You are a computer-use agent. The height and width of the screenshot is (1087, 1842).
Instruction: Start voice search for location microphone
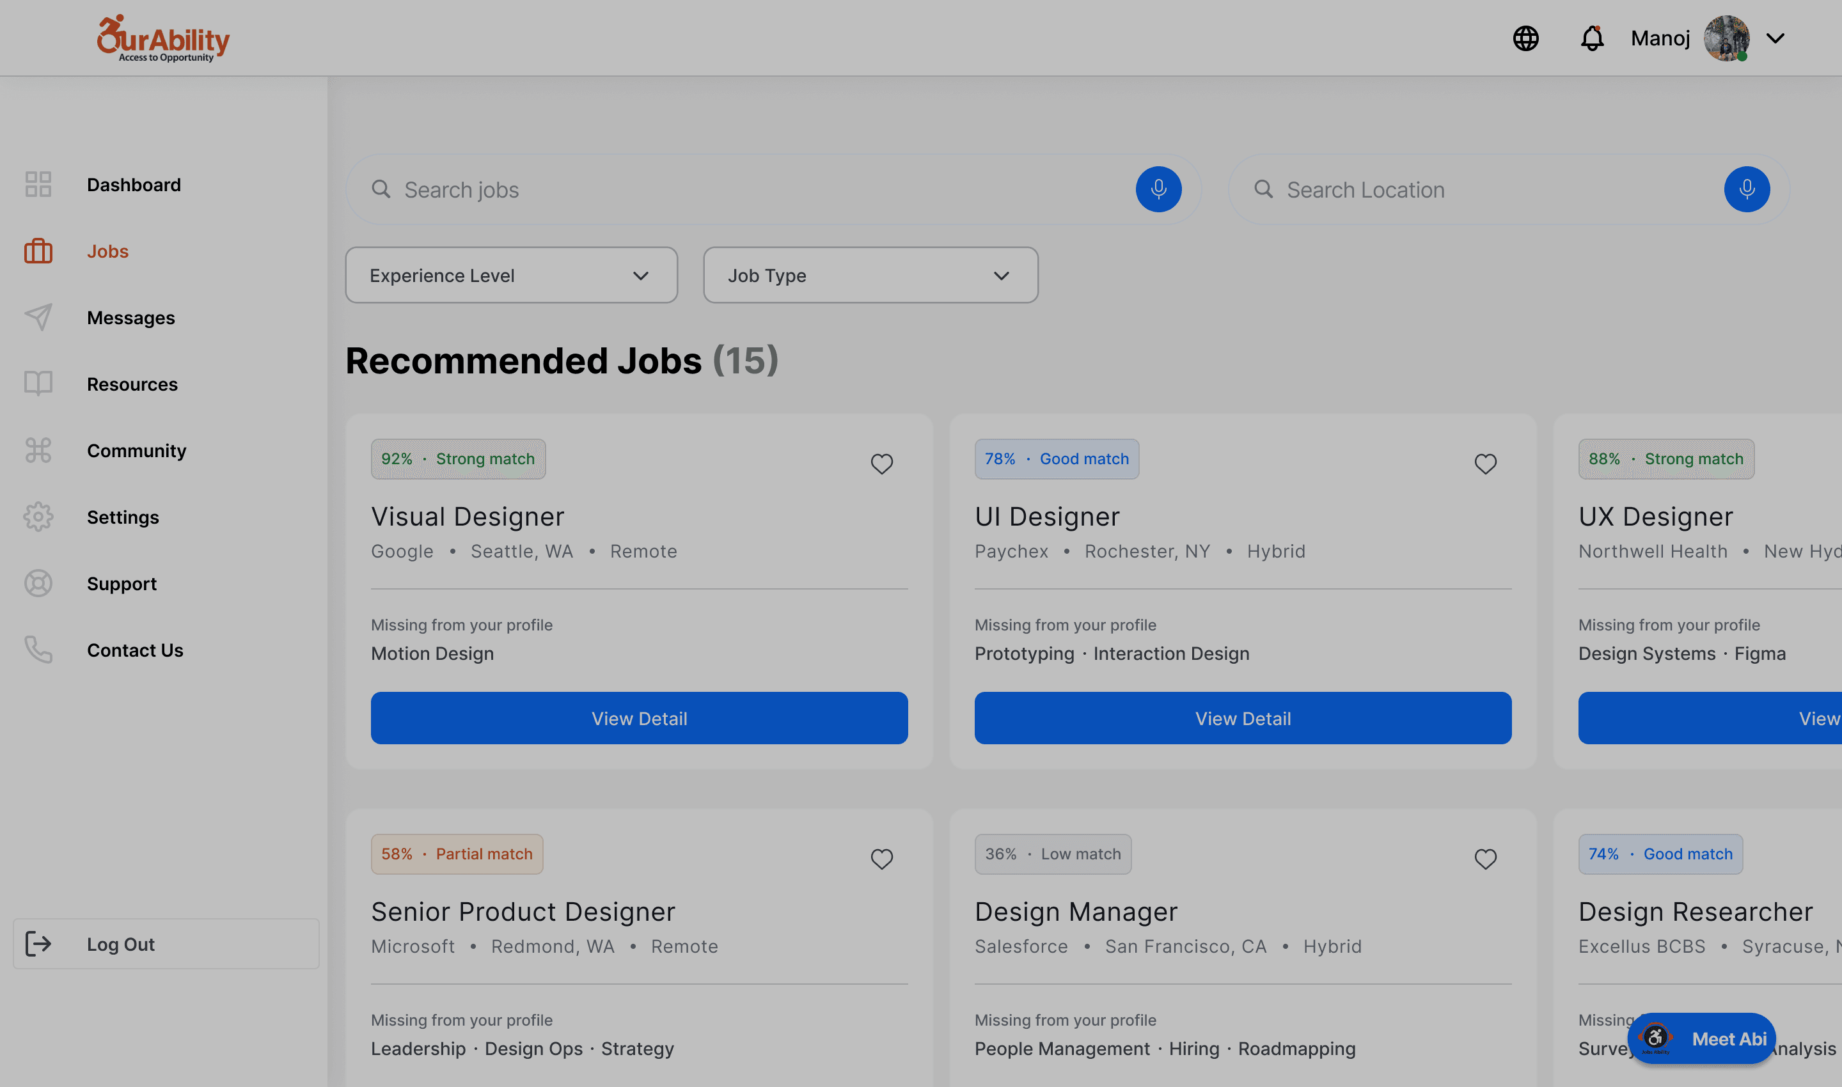(x=1747, y=190)
